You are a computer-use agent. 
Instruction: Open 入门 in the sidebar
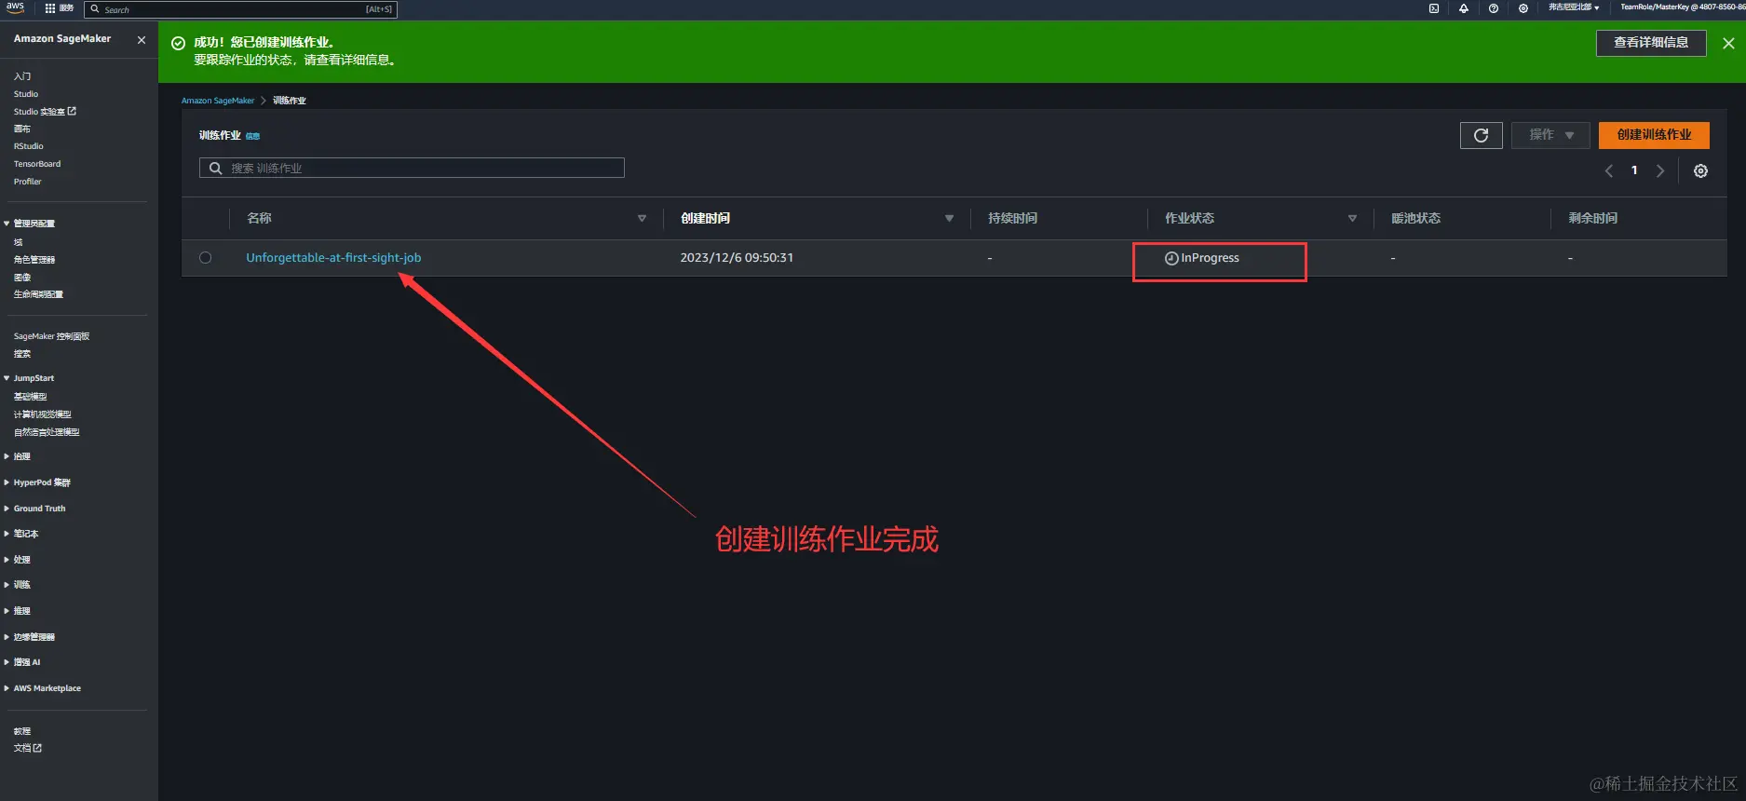click(x=22, y=76)
